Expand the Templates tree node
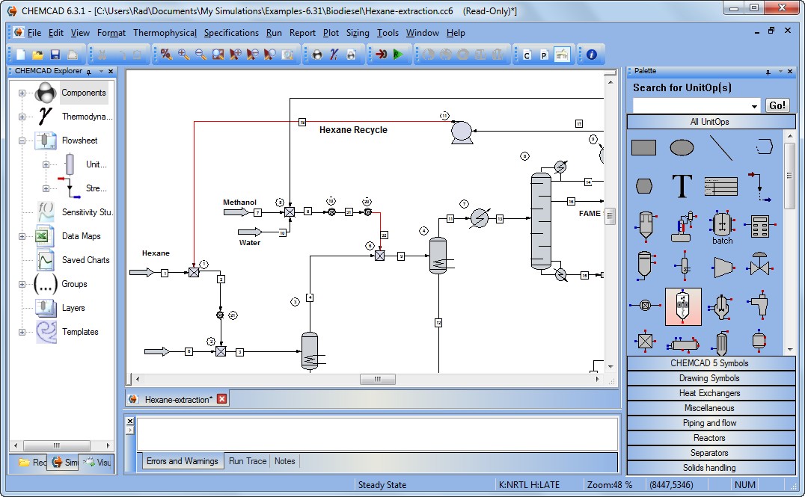 (22, 332)
